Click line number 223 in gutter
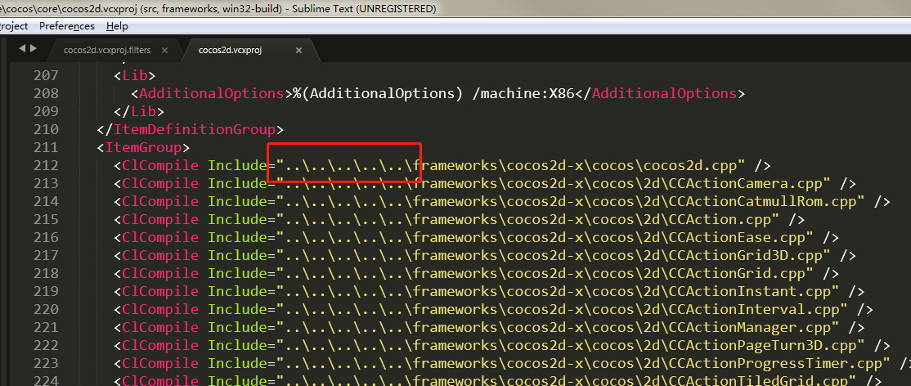Viewport: 911px width, 386px height. (x=45, y=364)
